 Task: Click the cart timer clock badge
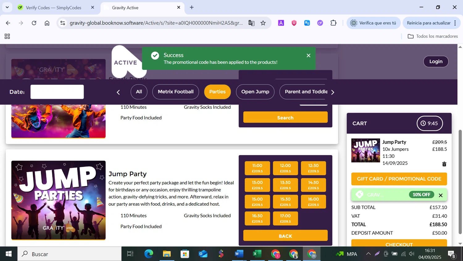(430, 123)
